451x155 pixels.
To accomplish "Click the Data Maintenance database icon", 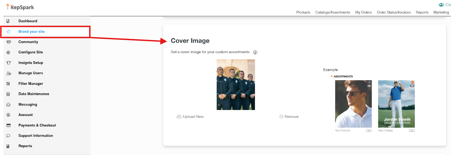I will 8,94.
